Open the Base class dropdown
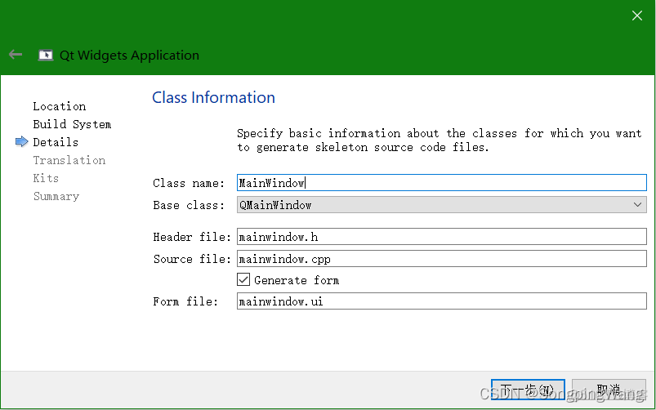Screen dimensions: 656x410 click(x=441, y=205)
